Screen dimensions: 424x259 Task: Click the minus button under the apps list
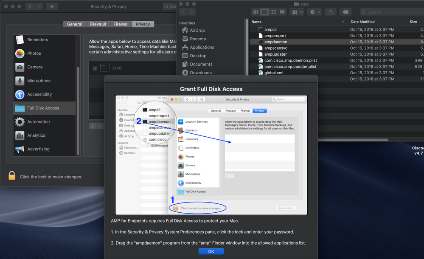(x=100, y=126)
